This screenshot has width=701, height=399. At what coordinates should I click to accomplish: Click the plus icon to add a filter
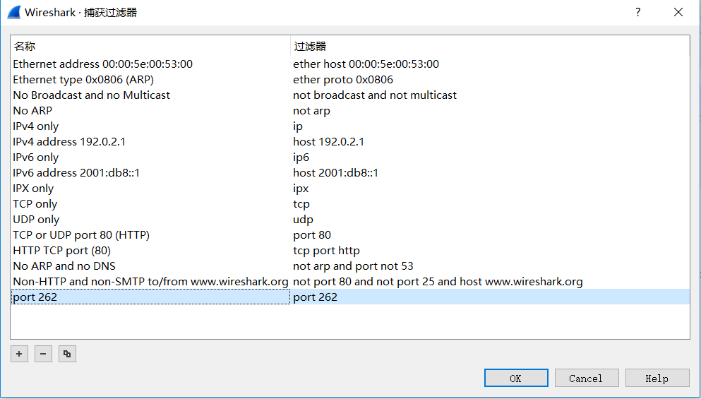coord(19,354)
